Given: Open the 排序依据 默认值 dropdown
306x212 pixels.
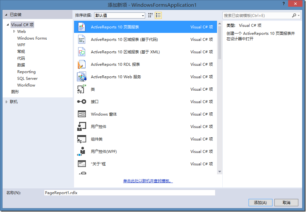Looking at the screenshot, I should click(x=120, y=15).
